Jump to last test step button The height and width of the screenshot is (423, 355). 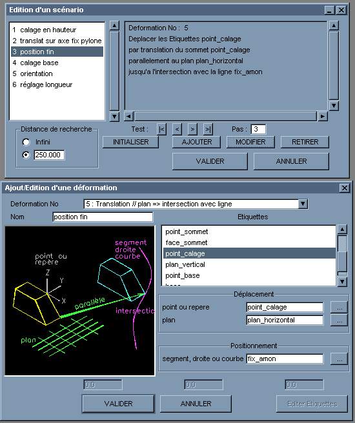(208, 129)
